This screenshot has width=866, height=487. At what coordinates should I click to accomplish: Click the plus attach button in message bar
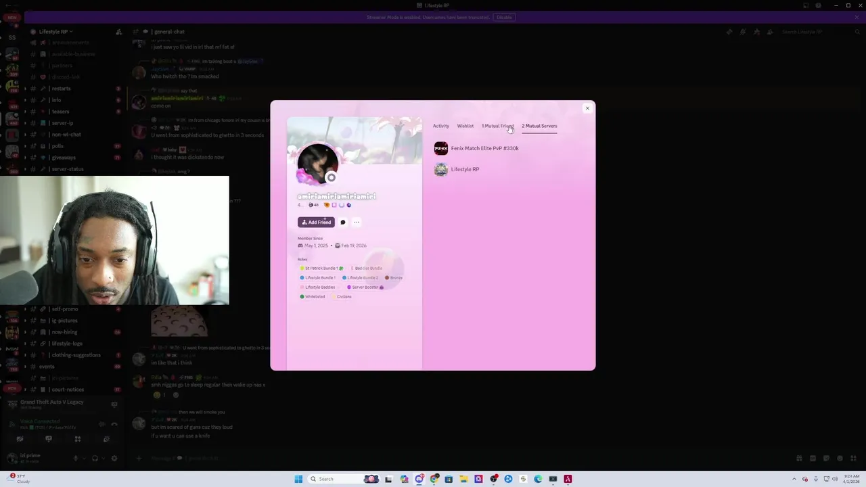tap(139, 458)
